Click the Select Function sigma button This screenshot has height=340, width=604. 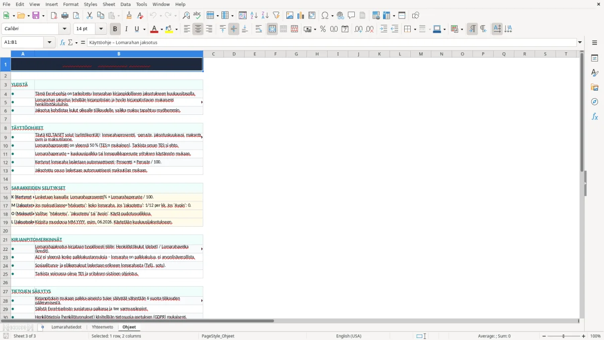[70, 42]
